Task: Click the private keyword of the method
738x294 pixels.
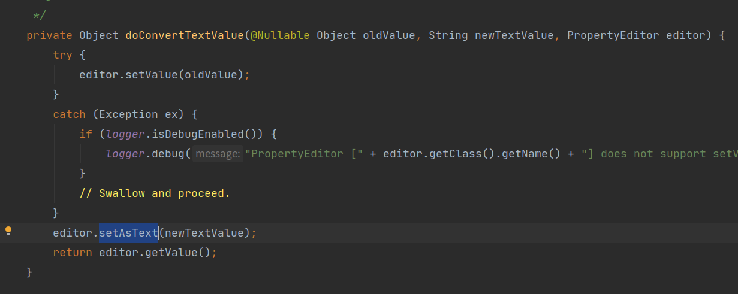Action: pos(49,35)
